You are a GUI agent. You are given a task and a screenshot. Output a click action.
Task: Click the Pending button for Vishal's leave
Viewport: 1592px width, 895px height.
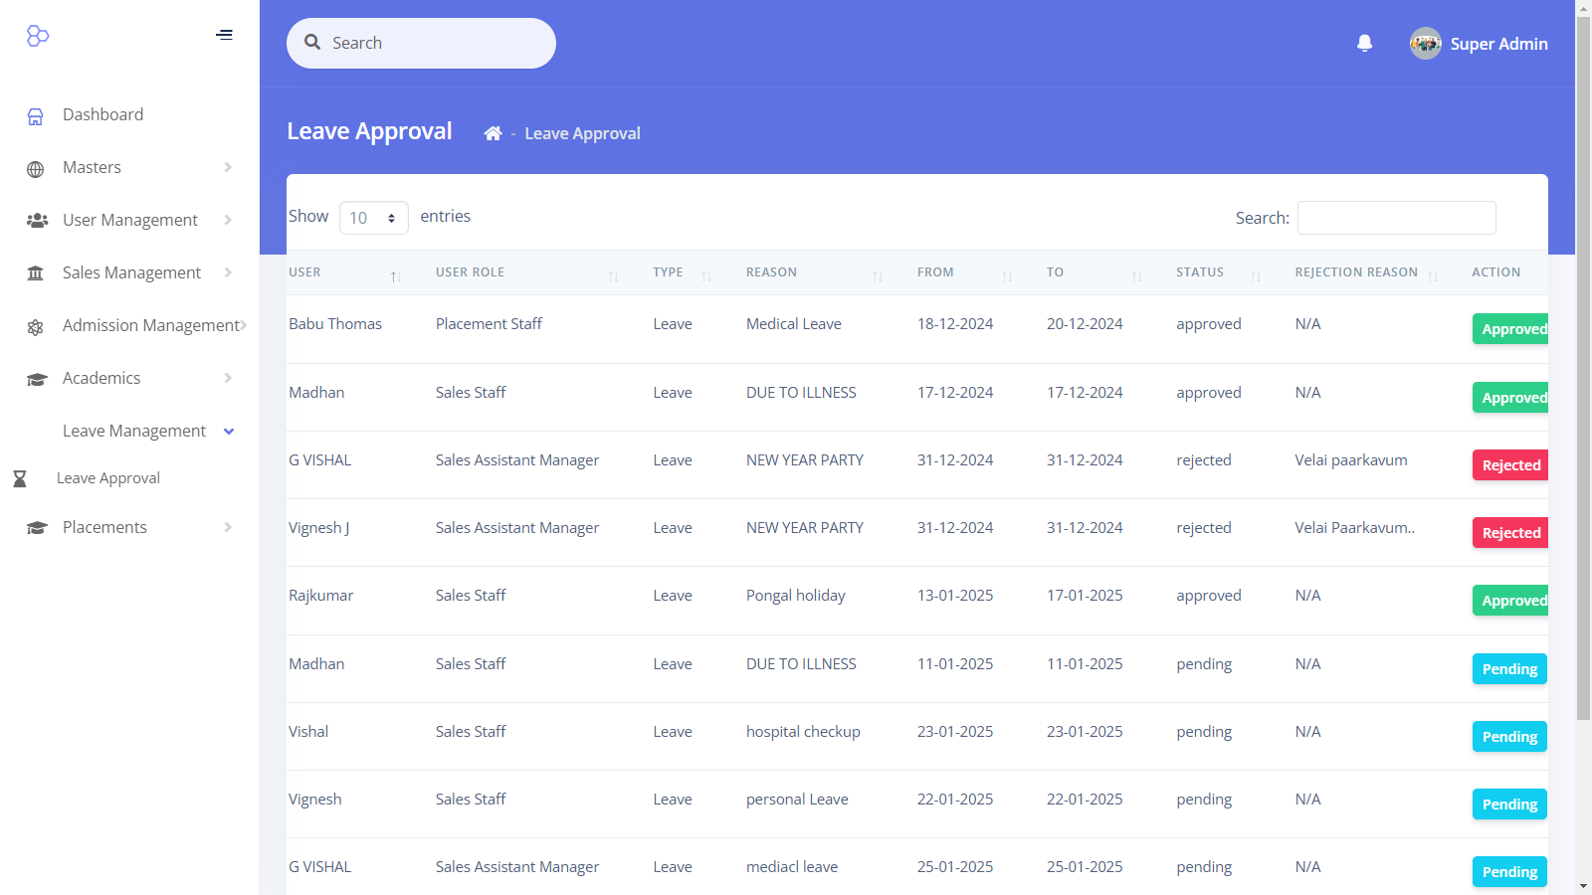1508,737
